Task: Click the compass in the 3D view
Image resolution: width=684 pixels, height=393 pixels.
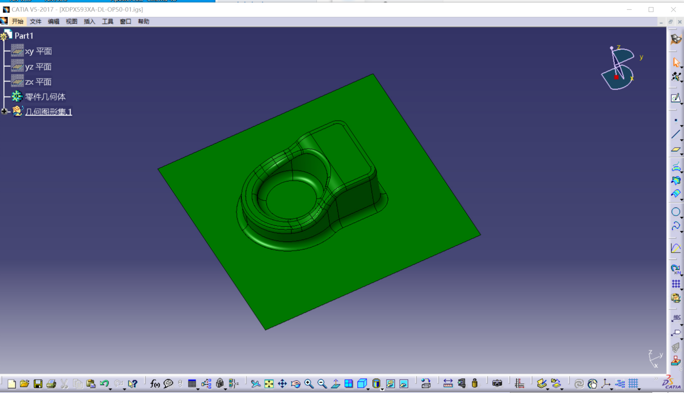Action: [618, 68]
